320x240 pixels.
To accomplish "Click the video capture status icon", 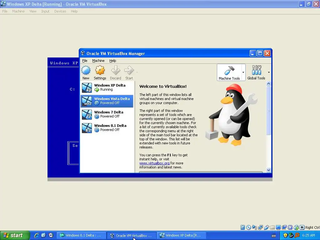I will 284,227.
